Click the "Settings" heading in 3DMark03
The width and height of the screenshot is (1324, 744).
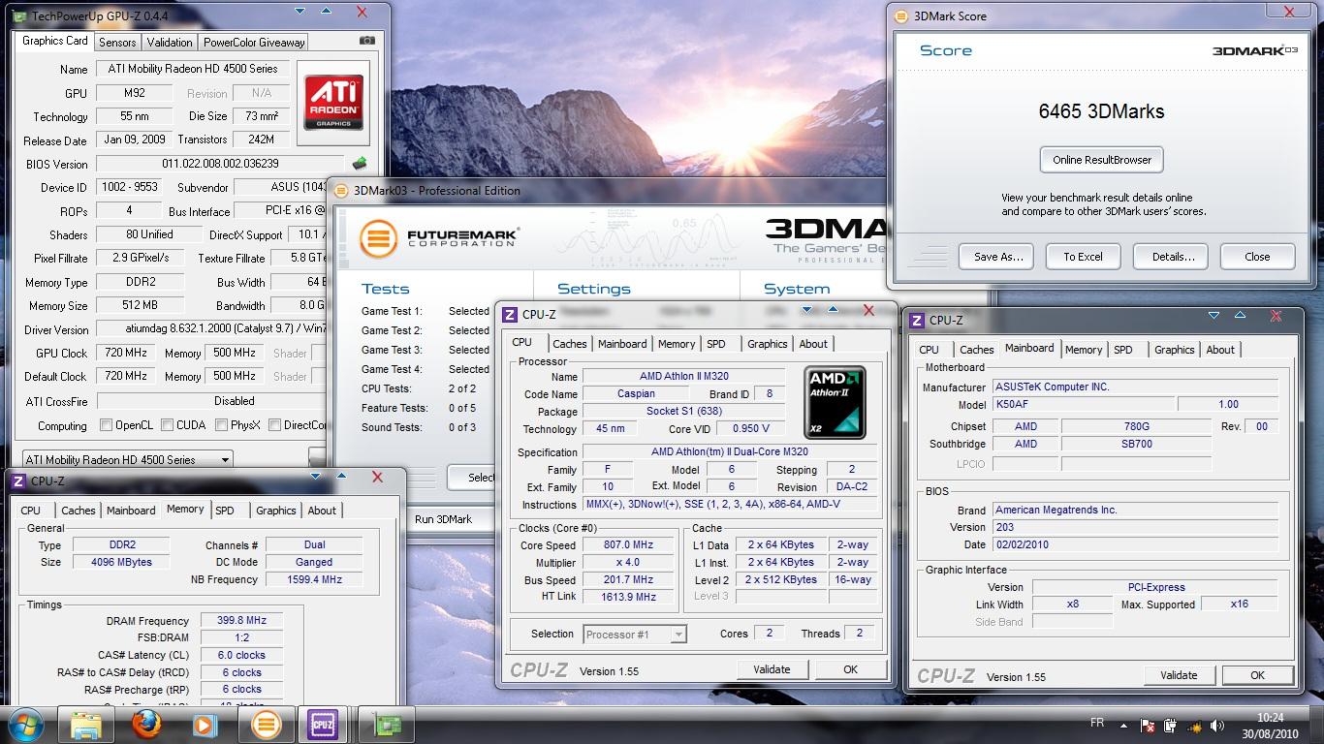[x=594, y=289]
